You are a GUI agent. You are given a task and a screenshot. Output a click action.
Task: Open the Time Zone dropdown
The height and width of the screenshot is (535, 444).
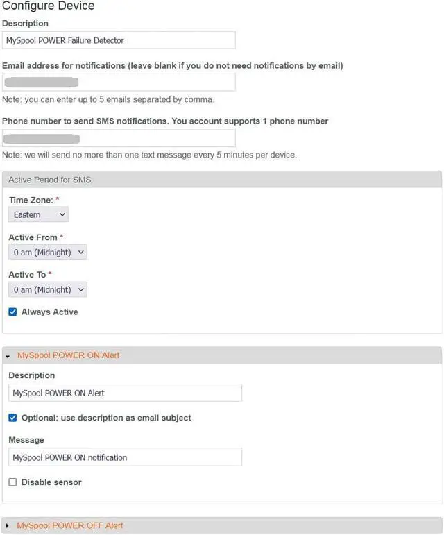[38, 215]
